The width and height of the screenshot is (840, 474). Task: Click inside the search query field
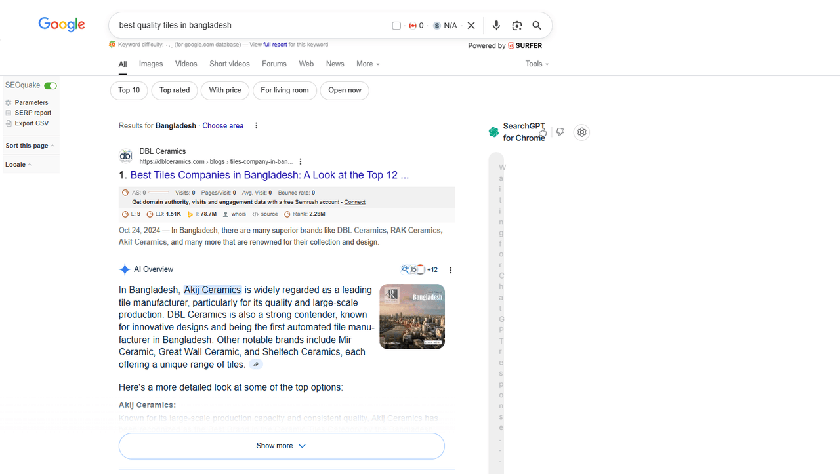point(249,26)
